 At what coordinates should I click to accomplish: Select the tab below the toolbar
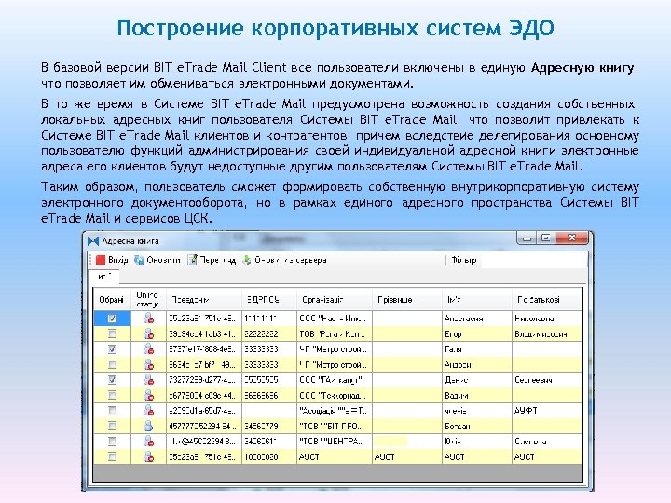[104, 277]
